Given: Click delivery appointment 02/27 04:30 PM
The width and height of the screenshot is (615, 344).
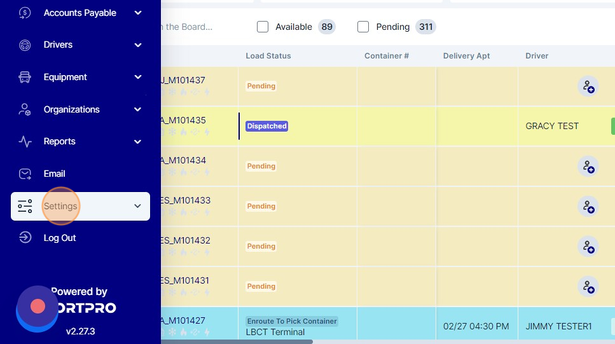Looking at the screenshot, I should tap(476, 326).
